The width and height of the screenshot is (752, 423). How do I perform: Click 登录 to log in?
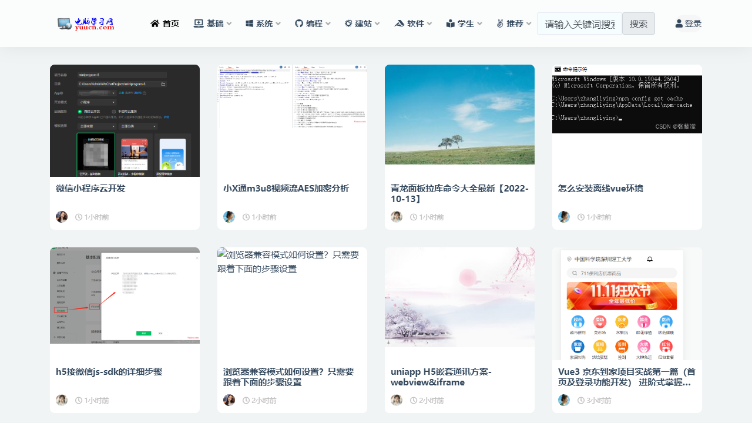(693, 23)
